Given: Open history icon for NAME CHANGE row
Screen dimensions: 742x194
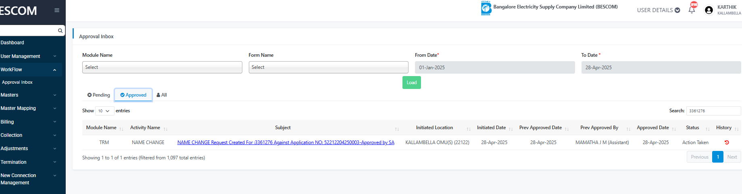Looking at the screenshot, I should point(727,142).
